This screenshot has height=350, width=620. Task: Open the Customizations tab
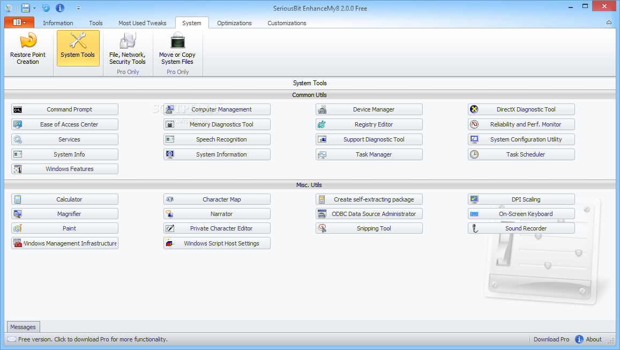point(287,23)
